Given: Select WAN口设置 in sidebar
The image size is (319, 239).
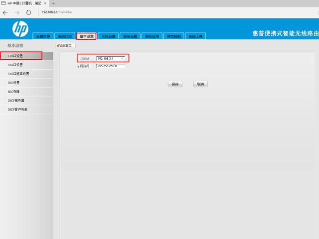Looking at the screenshot, I should tap(15, 65).
